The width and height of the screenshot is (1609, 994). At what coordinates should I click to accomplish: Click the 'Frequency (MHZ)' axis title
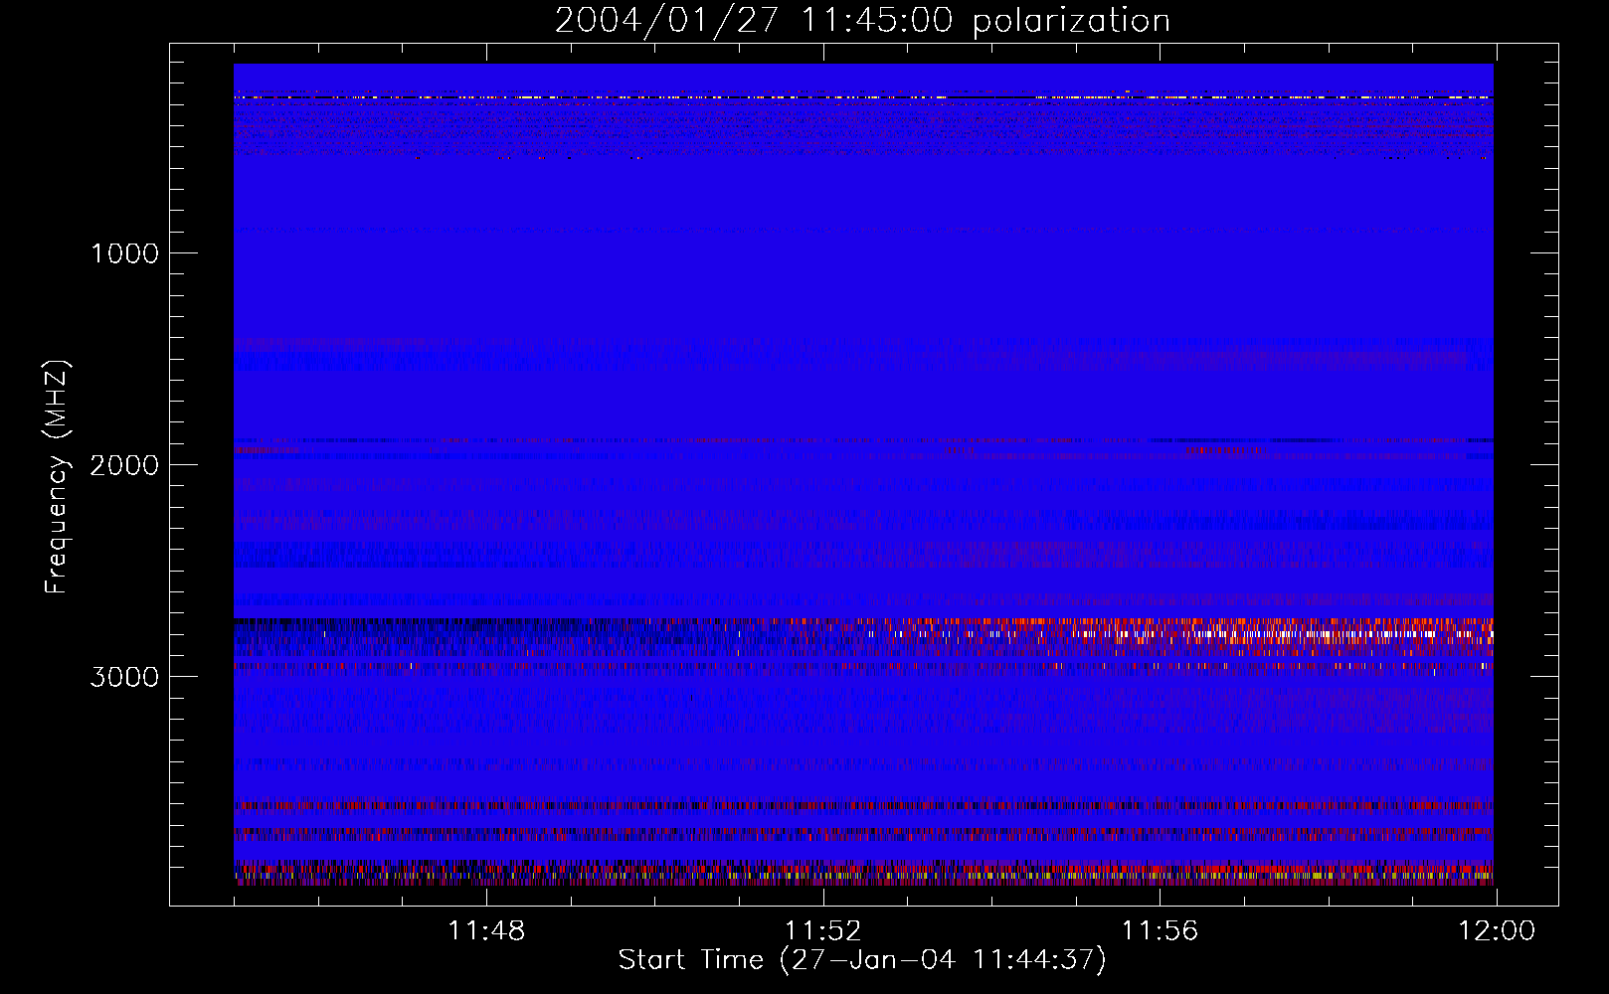coord(58,476)
